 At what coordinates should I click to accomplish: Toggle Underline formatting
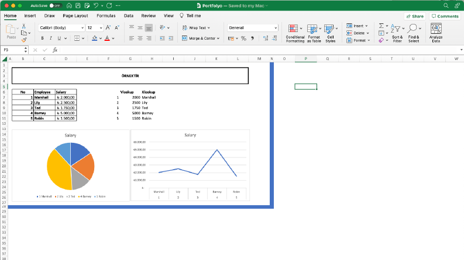59,38
